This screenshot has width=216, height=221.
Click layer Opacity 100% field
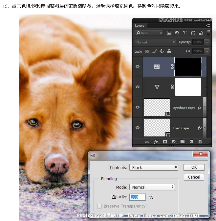coord(198,42)
